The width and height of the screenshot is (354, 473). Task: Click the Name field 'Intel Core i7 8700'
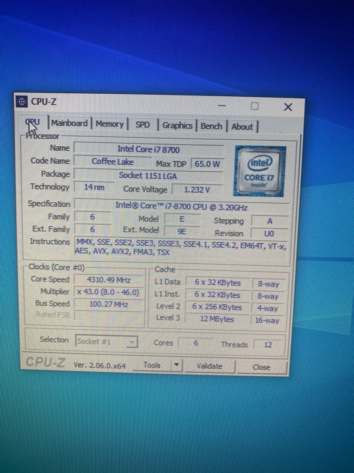tap(149, 149)
